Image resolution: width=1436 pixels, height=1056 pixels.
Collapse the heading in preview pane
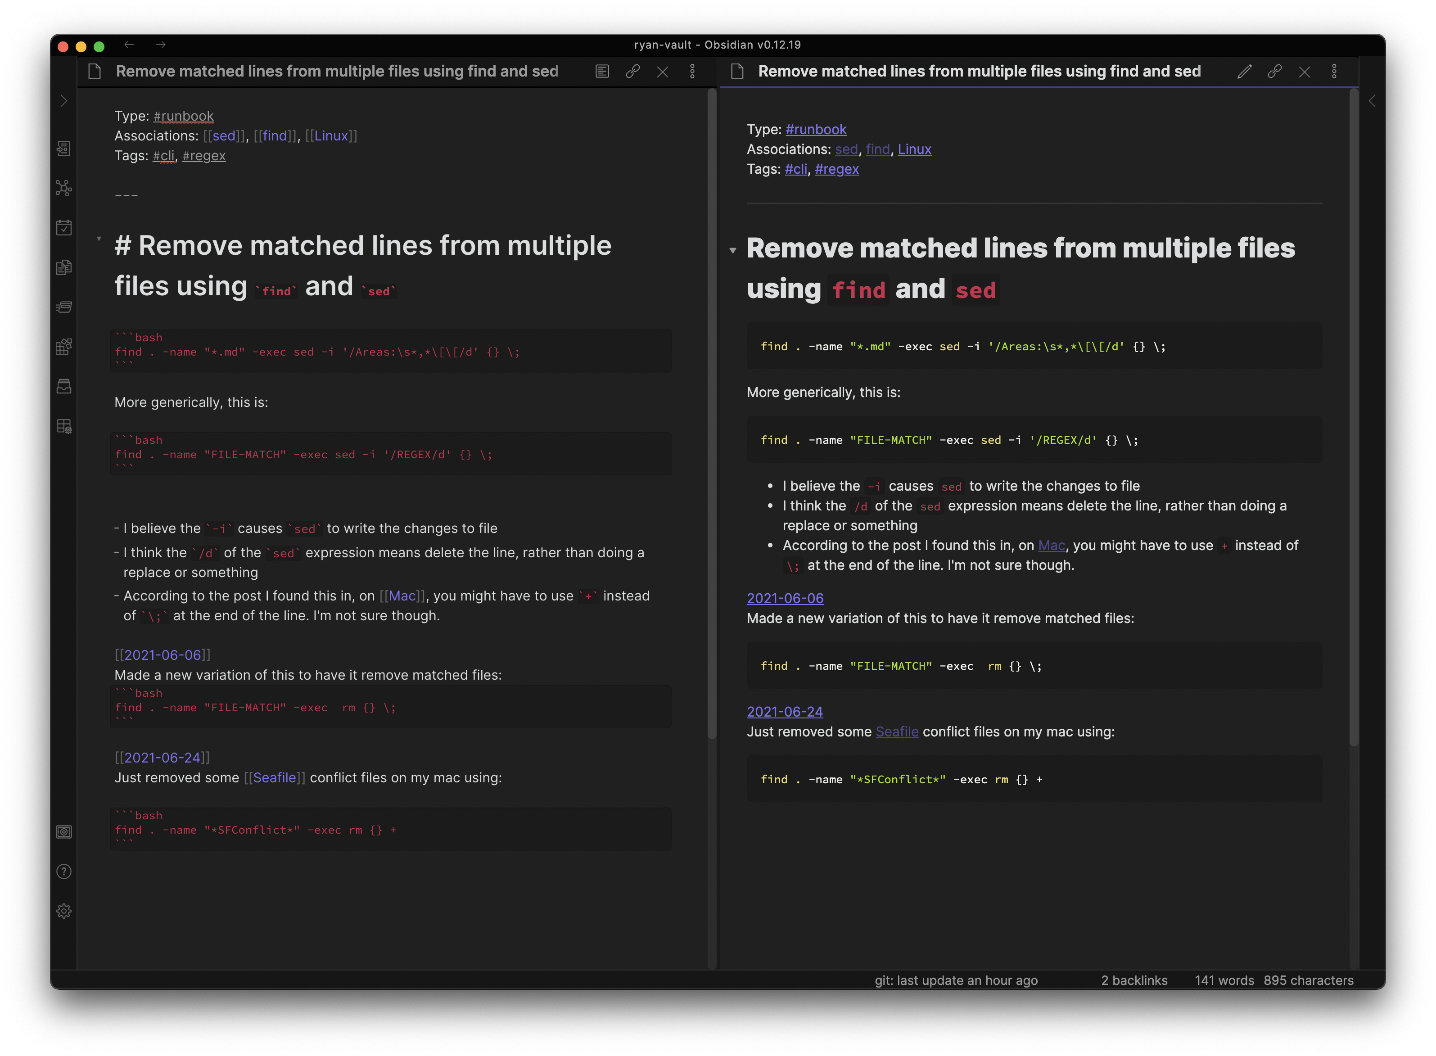coord(732,251)
